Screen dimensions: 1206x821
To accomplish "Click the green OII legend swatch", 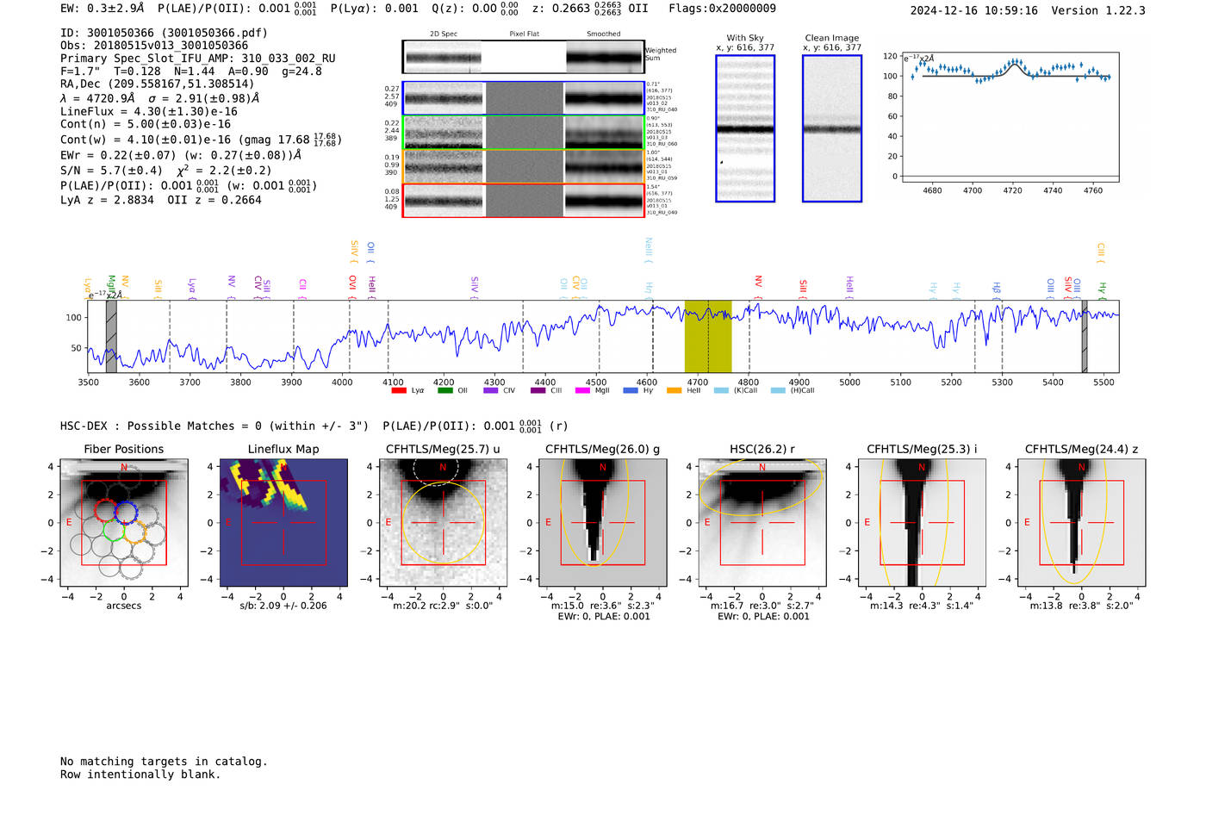I will pyautogui.click(x=445, y=391).
